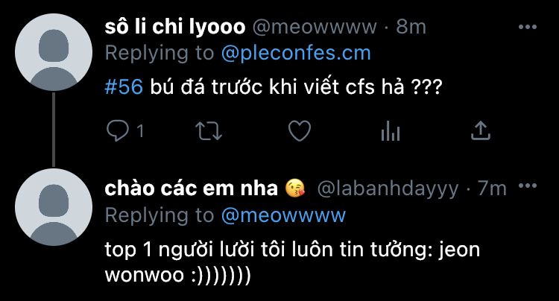This screenshot has height=301, width=559.
Task: Open the gray @meowwww handle beside the display name
Action: [315, 28]
